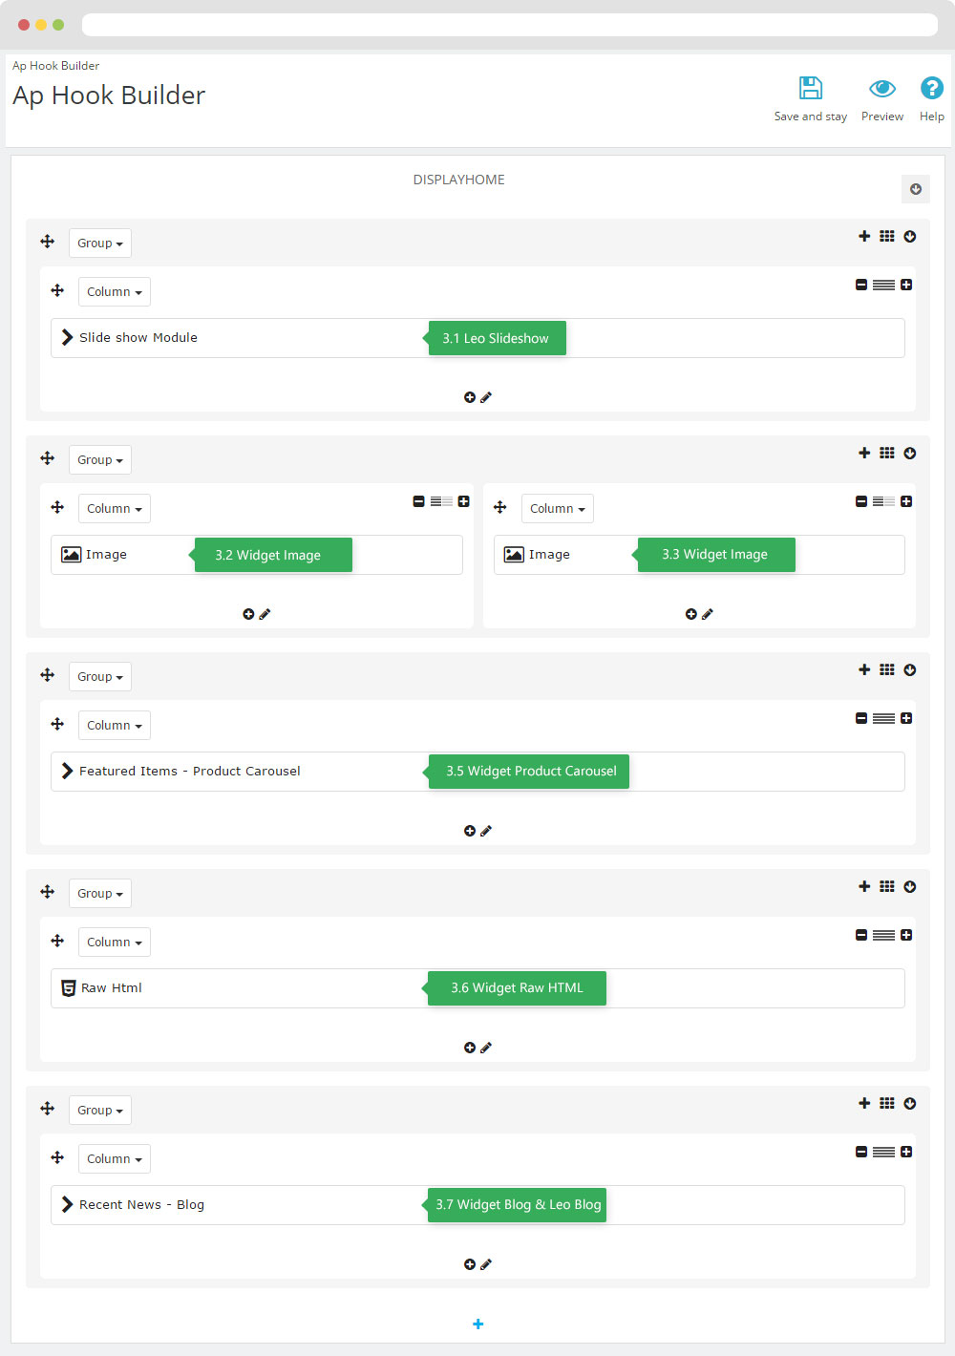This screenshot has width=955, height=1356.
Task: Open the Column dropdown above Raw Html
Action: coord(114,943)
